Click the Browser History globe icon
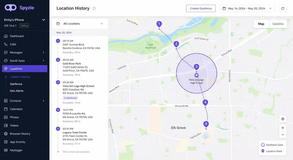The width and height of the screenshot is (293, 160). pyautogui.click(x=6, y=133)
